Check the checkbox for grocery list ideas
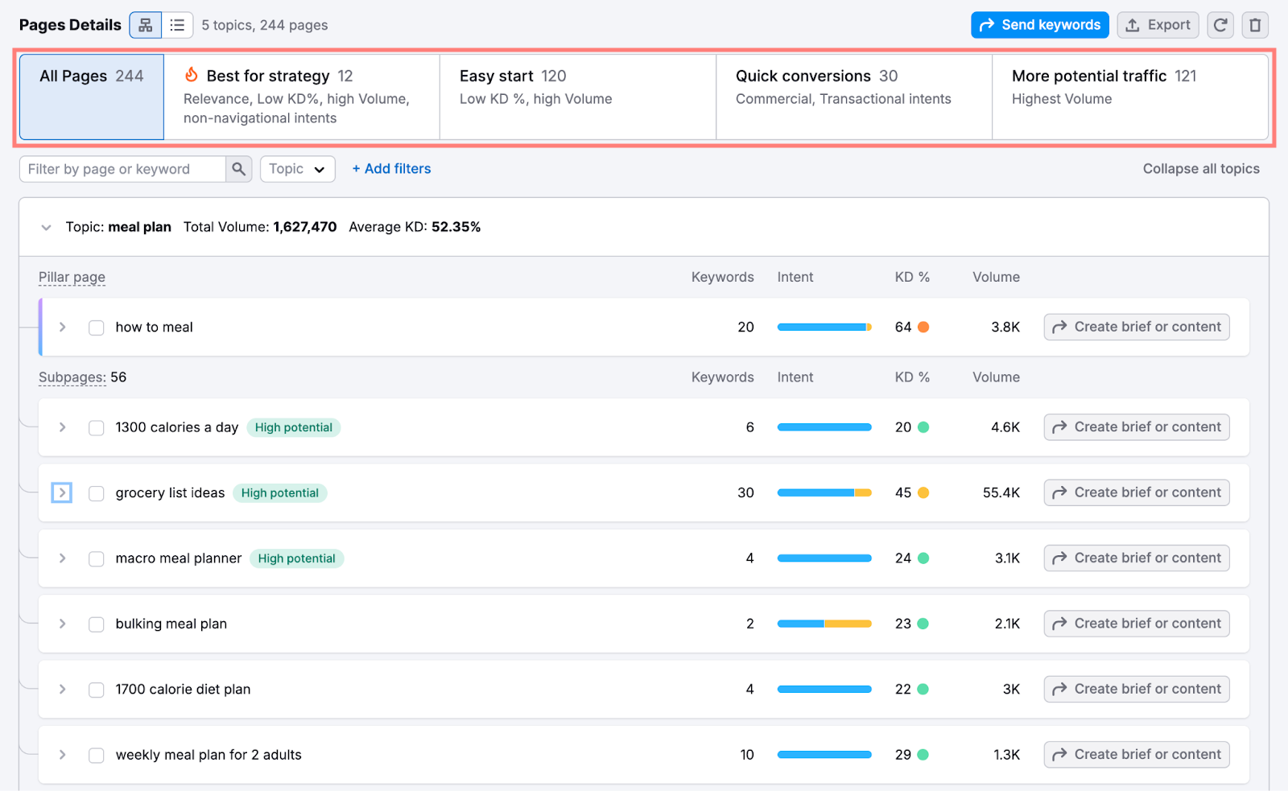 point(96,492)
